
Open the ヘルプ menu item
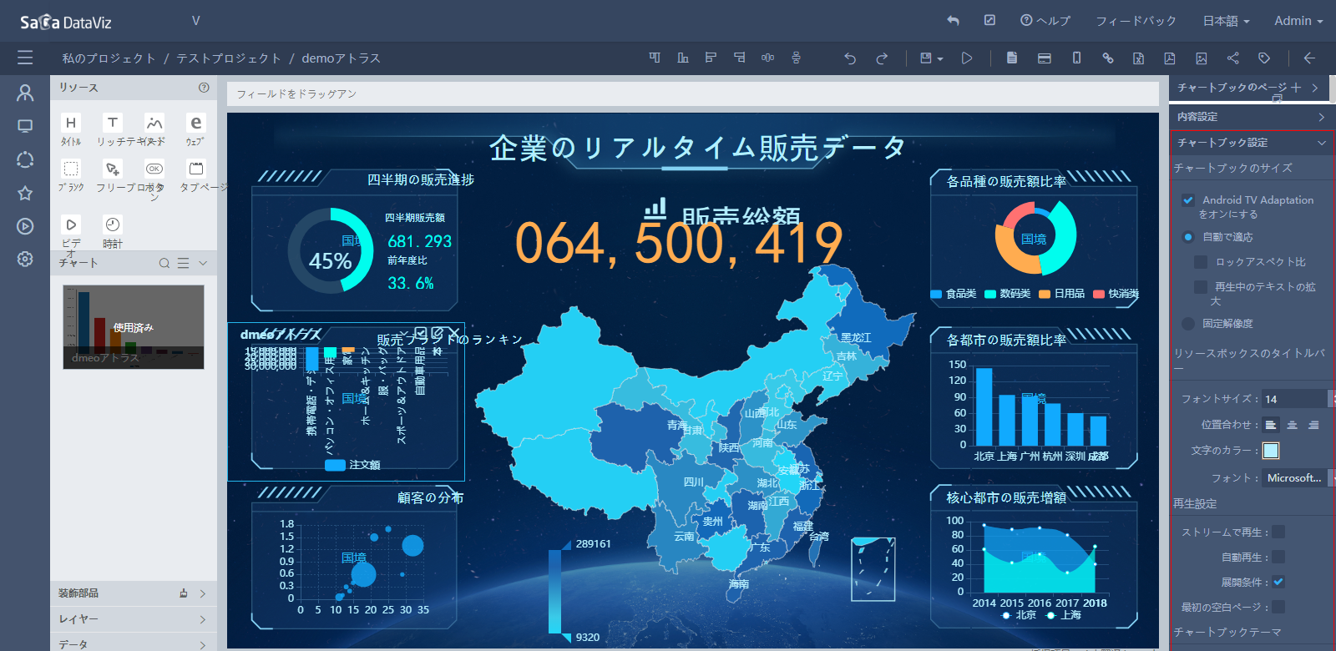[1045, 21]
